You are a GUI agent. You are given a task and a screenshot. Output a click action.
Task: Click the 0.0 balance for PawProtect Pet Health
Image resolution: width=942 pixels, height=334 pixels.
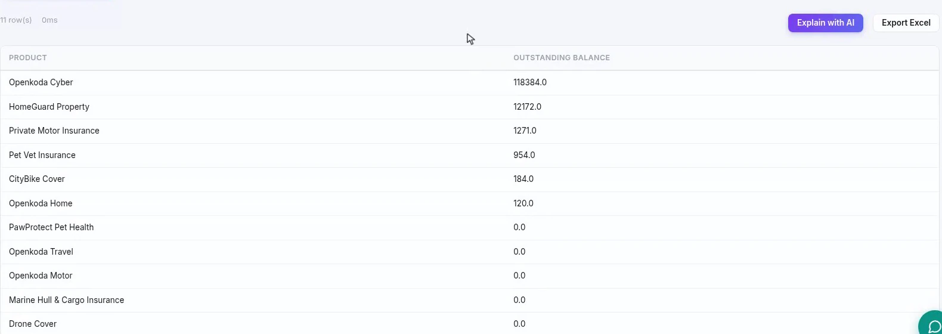[x=520, y=227]
